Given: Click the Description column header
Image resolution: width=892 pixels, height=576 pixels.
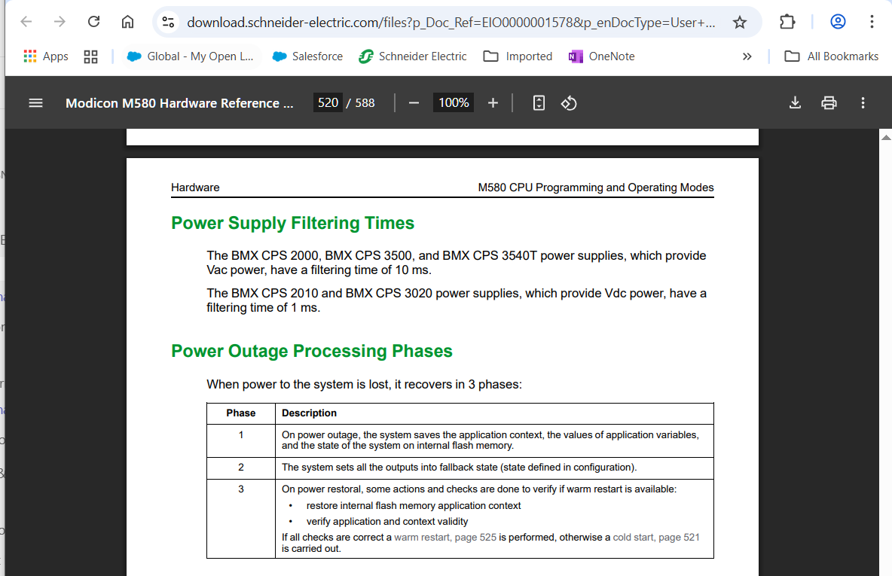Looking at the screenshot, I should [309, 413].
